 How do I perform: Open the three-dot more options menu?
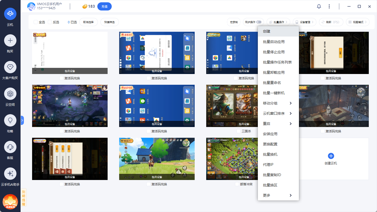pyautogui.click(x=329, y=6)
